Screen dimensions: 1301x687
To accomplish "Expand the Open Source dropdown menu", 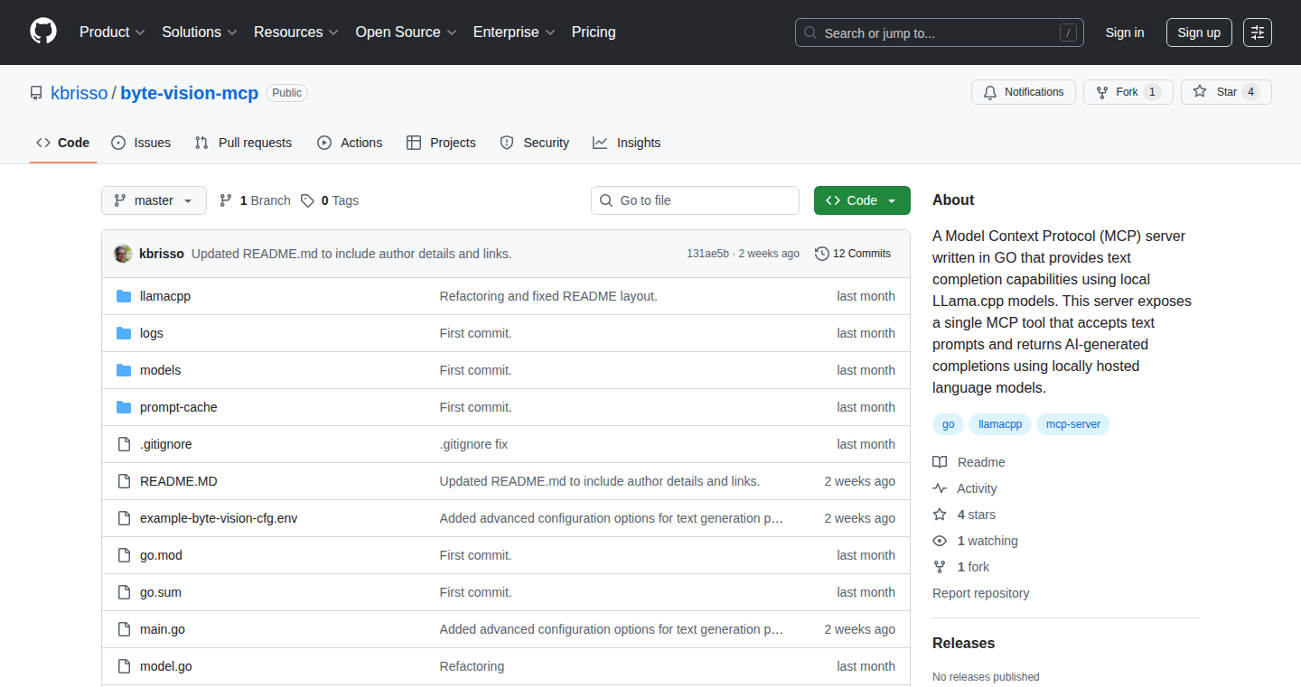I will click(x=407, y=32).
